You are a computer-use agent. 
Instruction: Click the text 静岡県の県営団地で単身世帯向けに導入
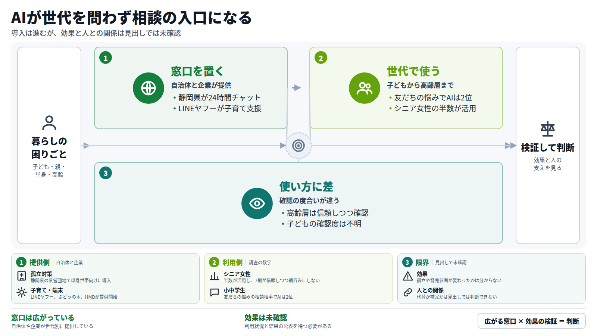71,280
